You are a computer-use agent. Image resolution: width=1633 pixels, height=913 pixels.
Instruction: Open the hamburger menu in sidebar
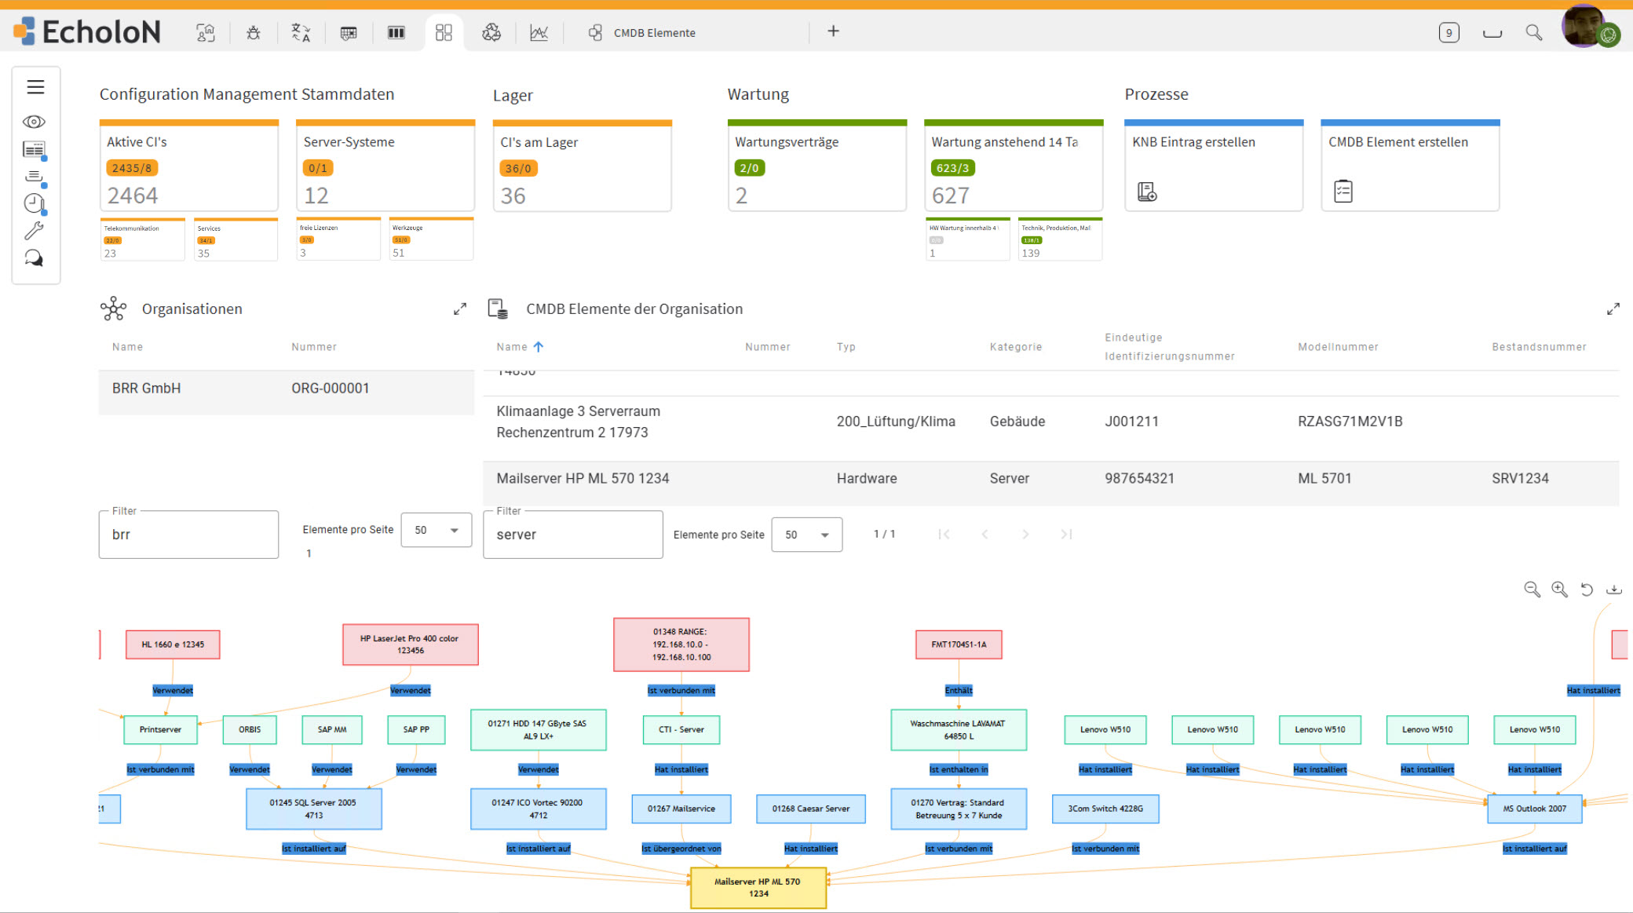tap(35, 87)
